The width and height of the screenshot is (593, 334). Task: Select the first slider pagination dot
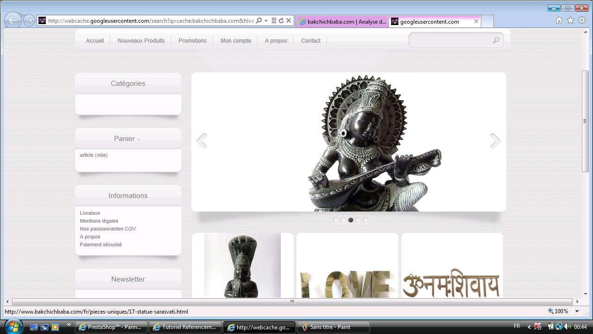[336, 220]
